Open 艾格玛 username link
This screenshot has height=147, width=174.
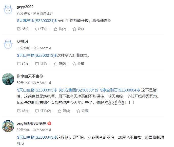[22, 41]
